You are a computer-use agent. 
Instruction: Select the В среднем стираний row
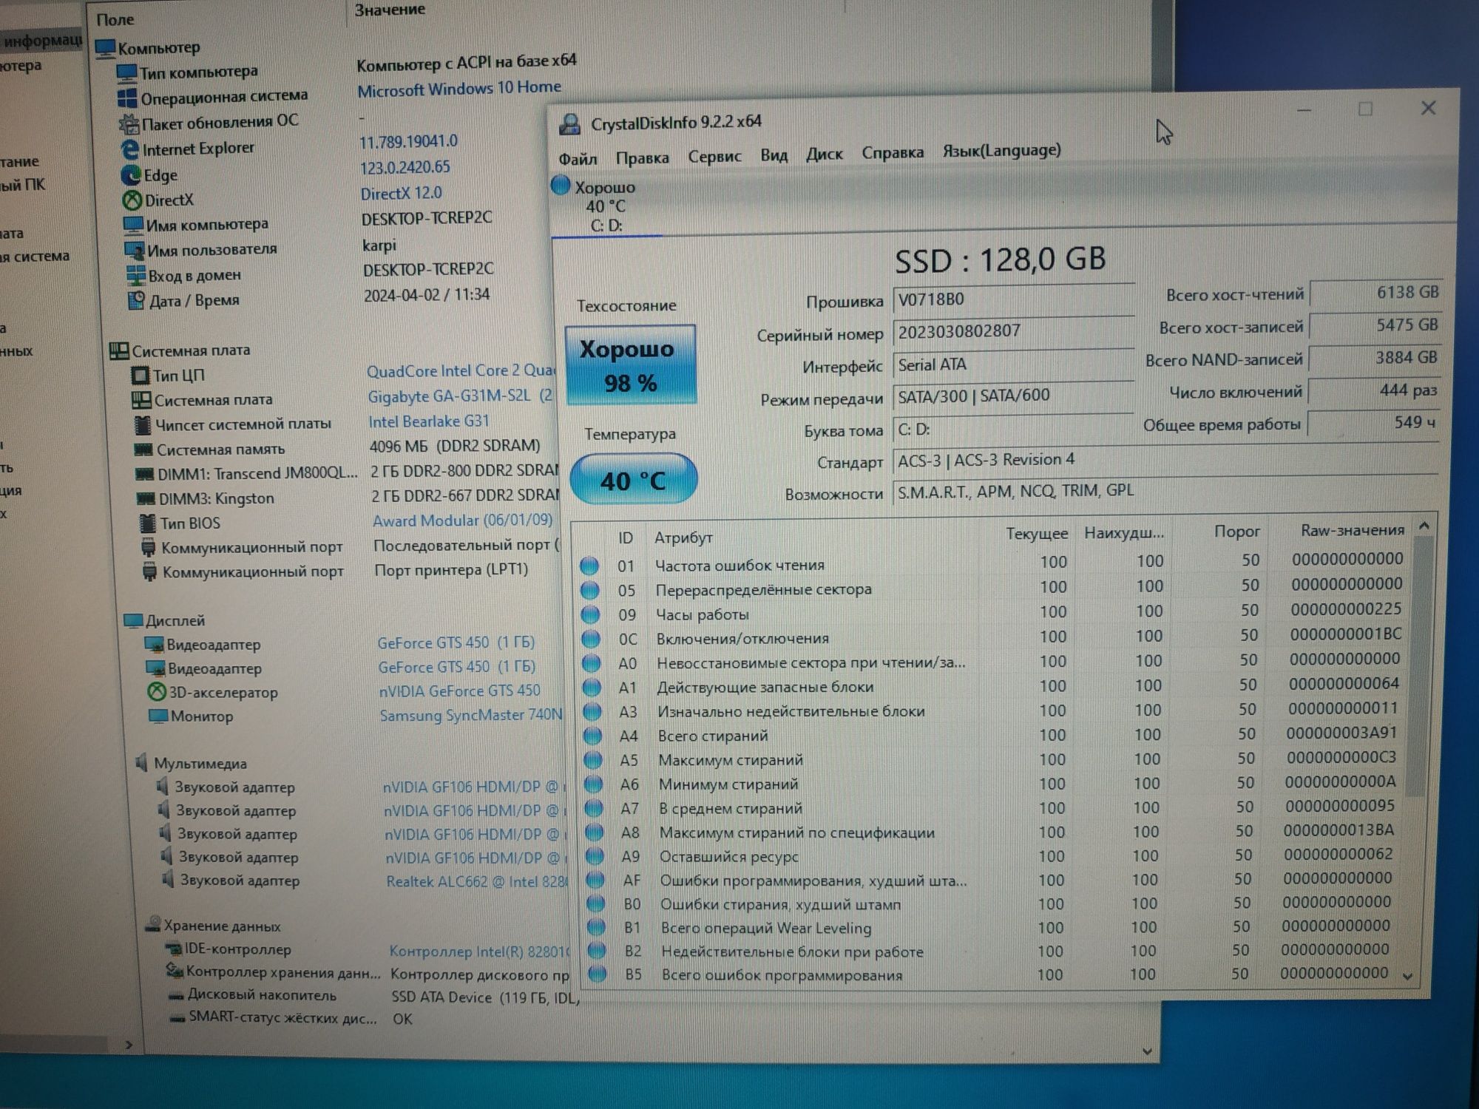991,807
